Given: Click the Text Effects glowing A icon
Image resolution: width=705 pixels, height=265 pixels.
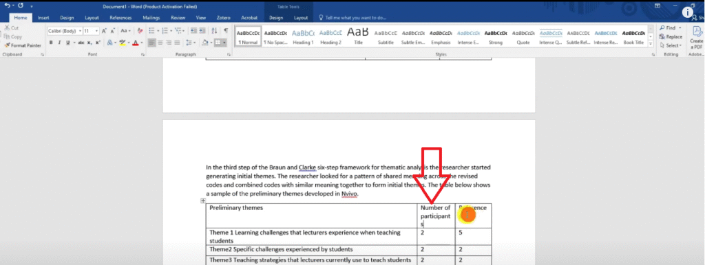Looking at the screenshot, I should pos(109,43).
